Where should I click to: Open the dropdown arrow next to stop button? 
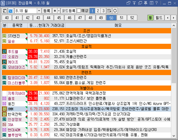coord(59,11)
